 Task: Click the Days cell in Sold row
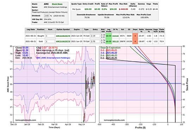[x=135, y=42]
